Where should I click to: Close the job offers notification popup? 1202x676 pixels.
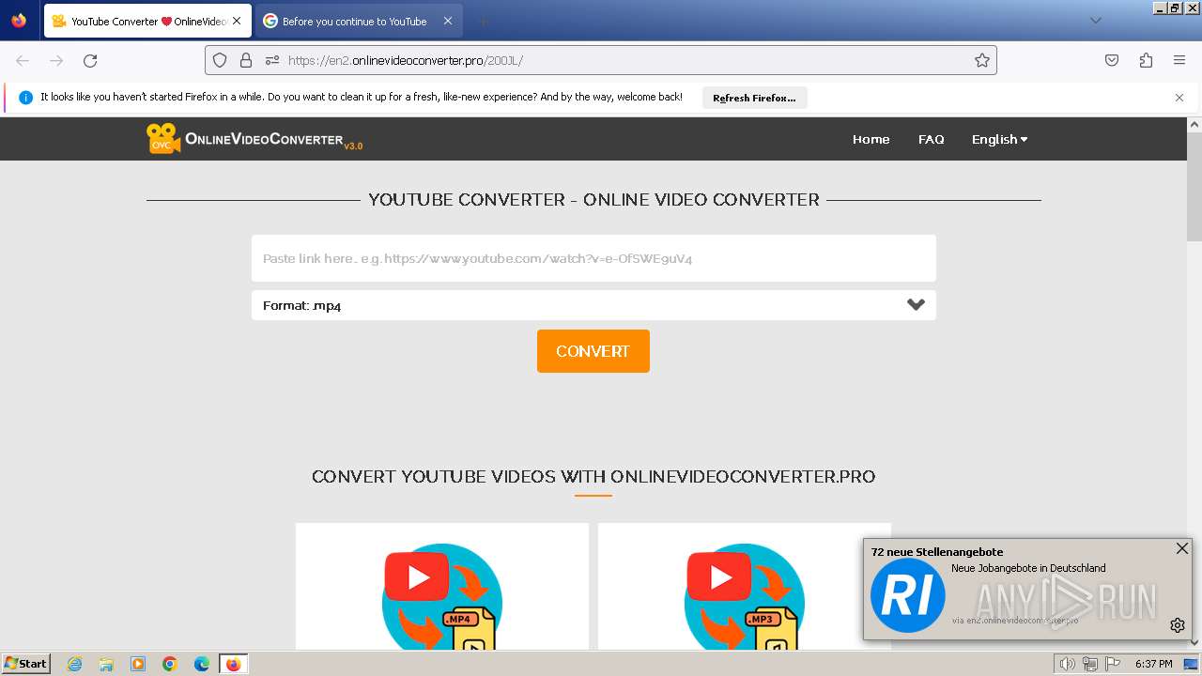tap(1181, 548)
